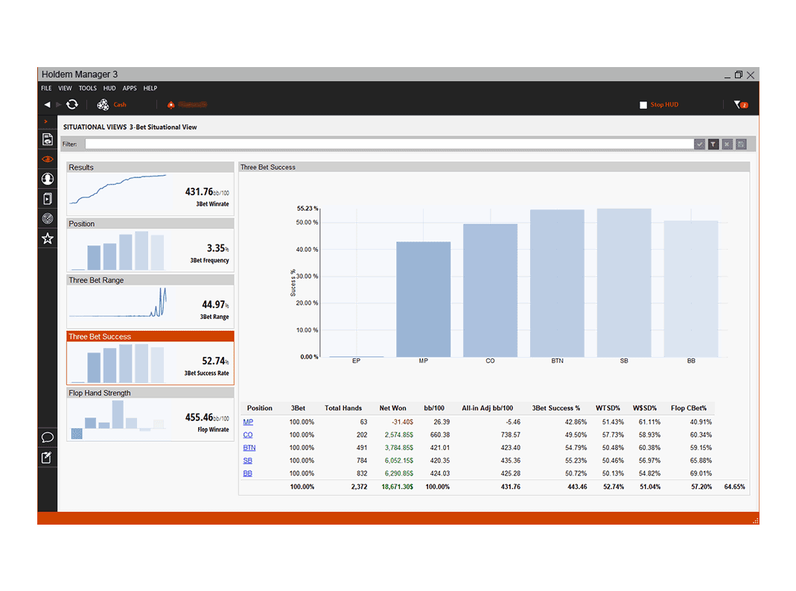Open the active filters funnel with badge

tap(739, 105)
